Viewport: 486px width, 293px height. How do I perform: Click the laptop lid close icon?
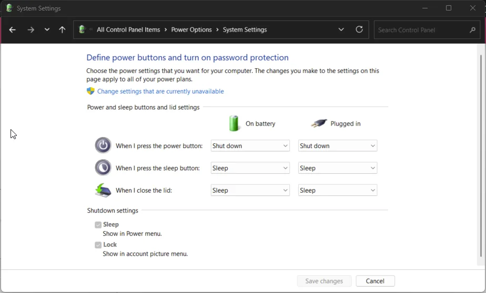coord(103,190)
